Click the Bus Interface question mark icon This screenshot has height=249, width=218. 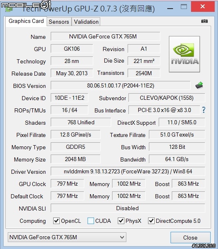pyautogui.click(x=204, y=110)
